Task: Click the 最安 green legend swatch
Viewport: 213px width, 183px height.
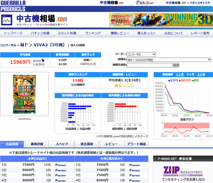Action: click(x=193, y=80)
